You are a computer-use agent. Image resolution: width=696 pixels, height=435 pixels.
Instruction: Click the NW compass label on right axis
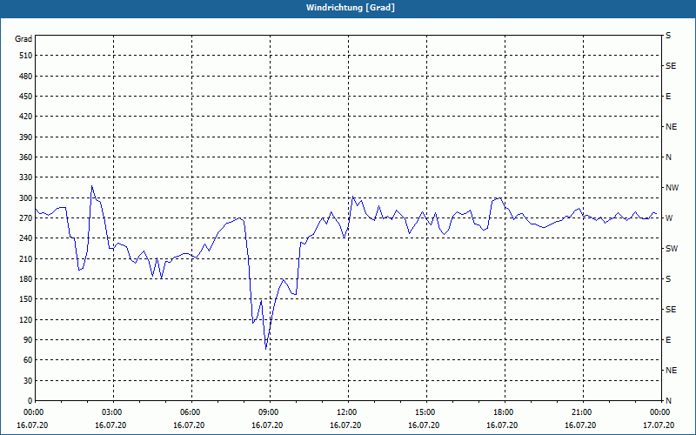coord(672,188)
